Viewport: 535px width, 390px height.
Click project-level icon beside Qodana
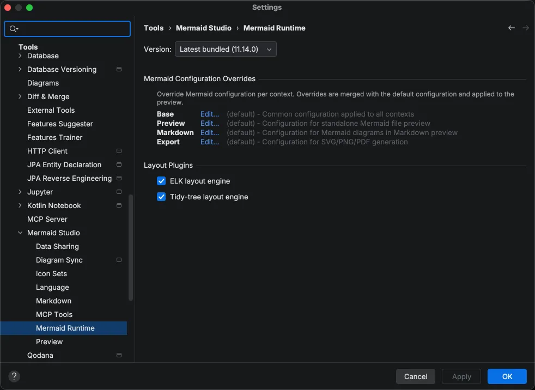pyautogui.click(x=119, y=355)
